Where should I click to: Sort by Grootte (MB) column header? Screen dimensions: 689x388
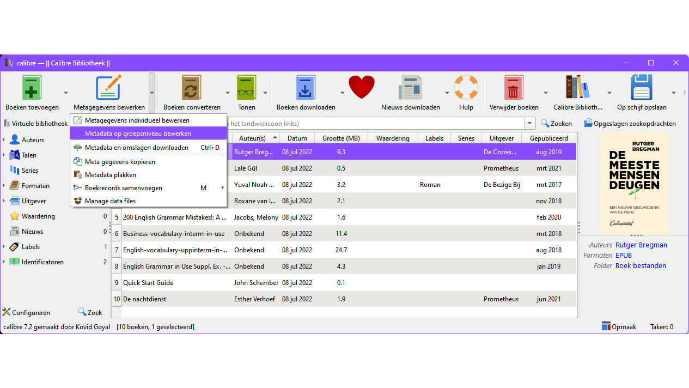pos(341,138)
